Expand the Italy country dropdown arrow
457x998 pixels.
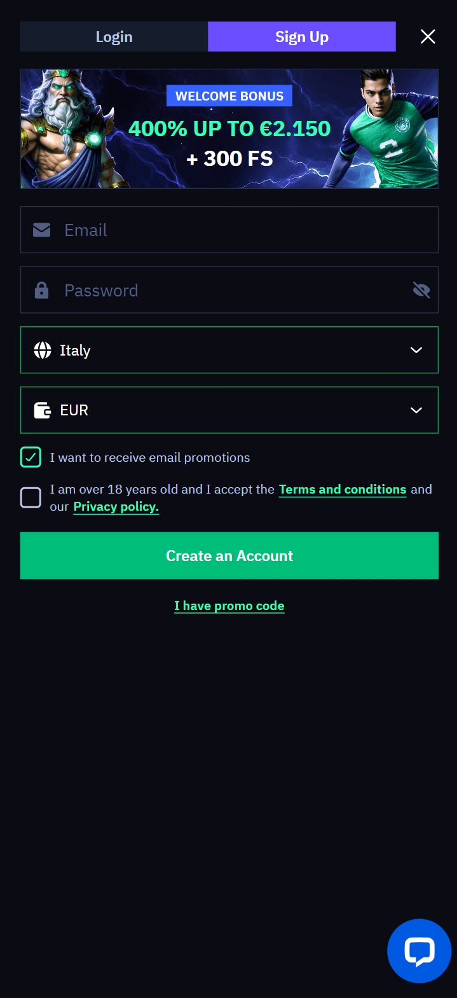[416, 350]
